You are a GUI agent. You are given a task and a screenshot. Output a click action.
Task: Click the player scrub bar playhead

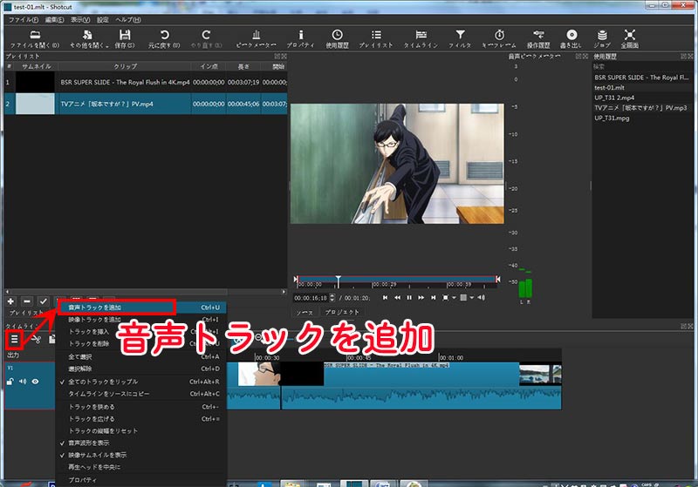[339, 281]
